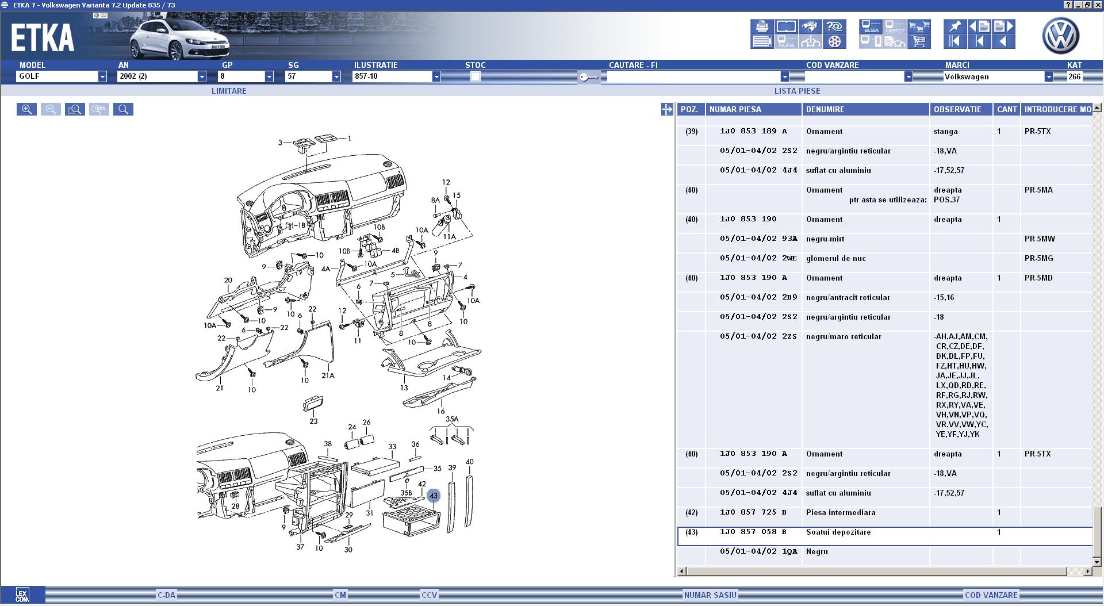Click the printer icon in the toolbar

(762, 26)
